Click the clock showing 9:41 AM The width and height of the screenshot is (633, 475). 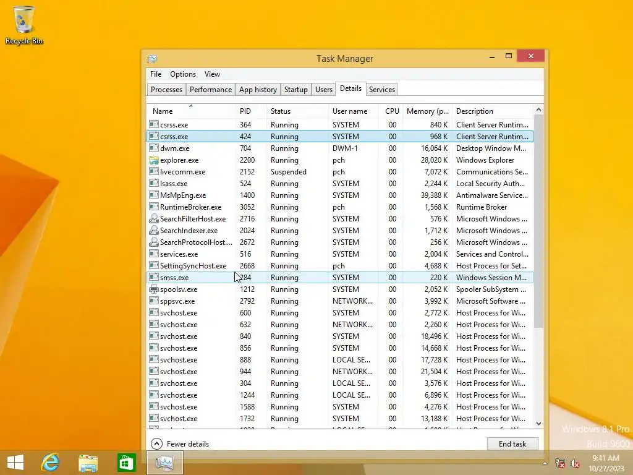606,458
